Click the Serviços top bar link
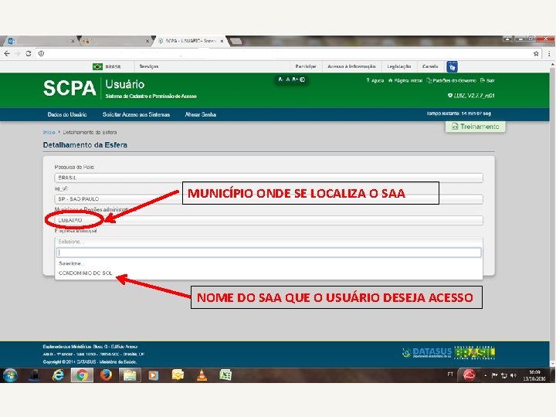Screen dimensions: 556x417 pos(149,66)
